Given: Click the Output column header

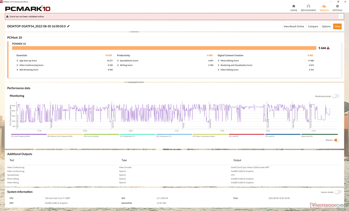Looking at the screenshot, I should coord(237,160).
